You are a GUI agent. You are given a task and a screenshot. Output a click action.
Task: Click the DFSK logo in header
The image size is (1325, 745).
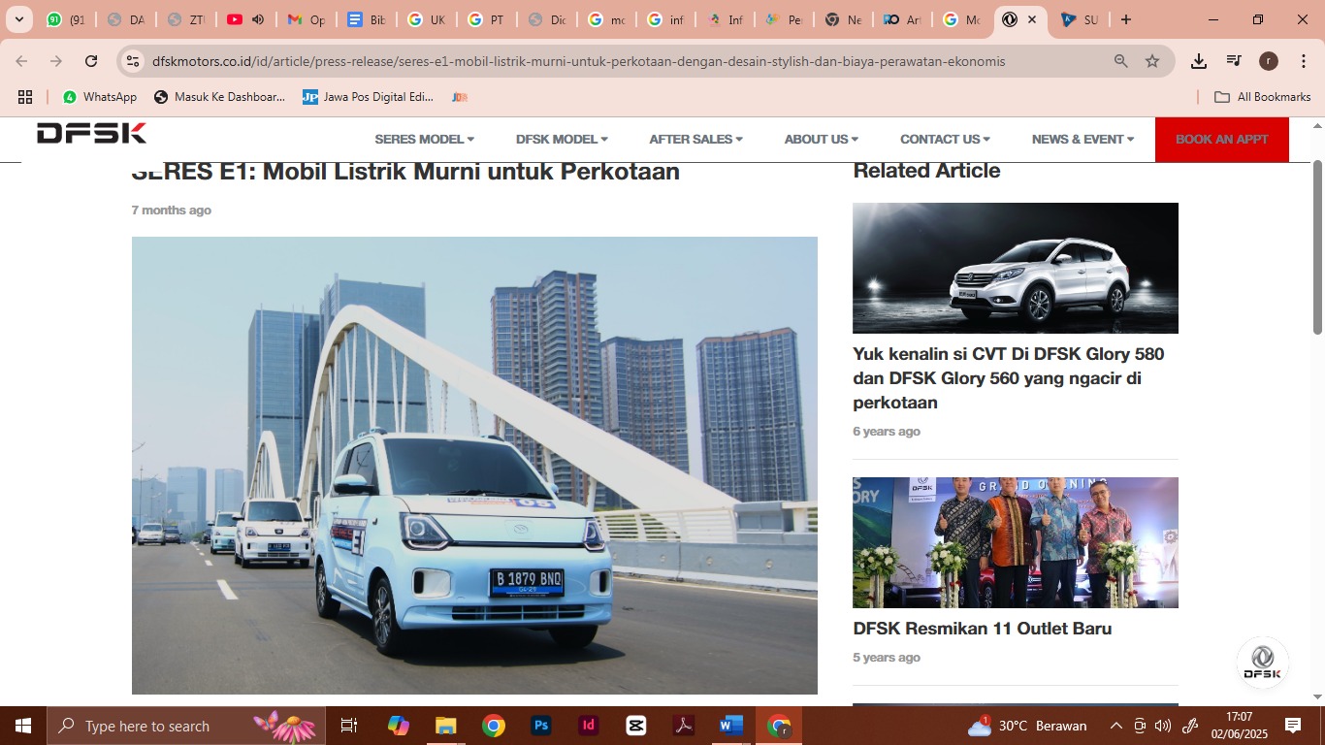pos(91,134)
